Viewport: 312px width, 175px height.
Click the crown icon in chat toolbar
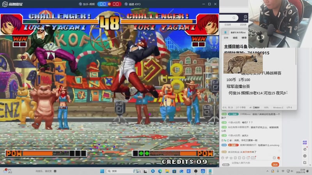pos(231,158)
